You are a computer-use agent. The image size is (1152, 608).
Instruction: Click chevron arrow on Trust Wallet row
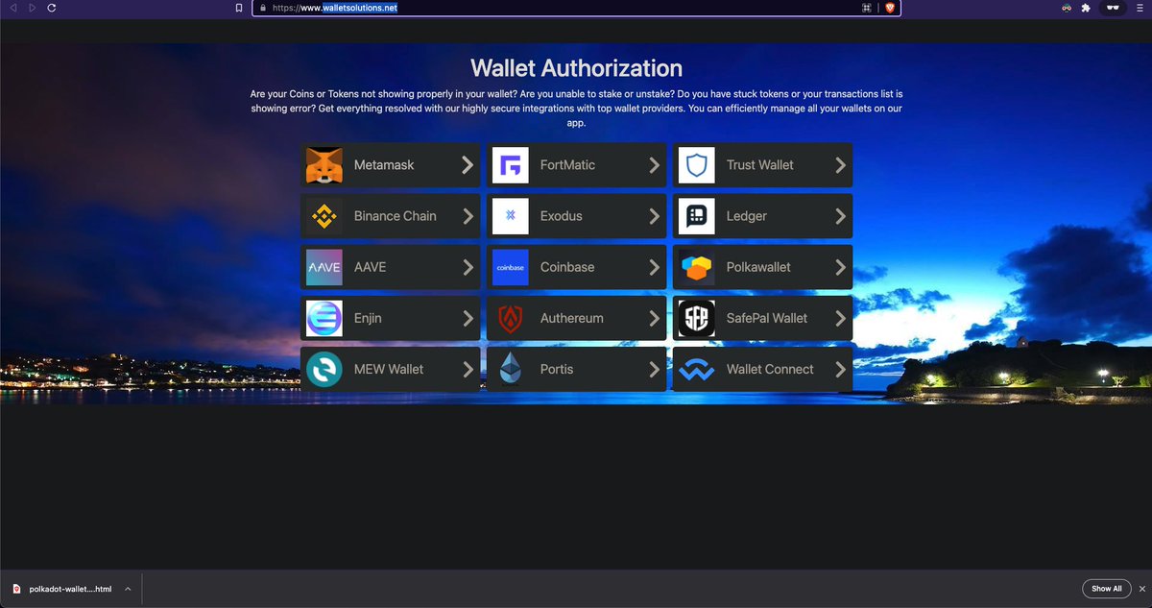[840, 165]
